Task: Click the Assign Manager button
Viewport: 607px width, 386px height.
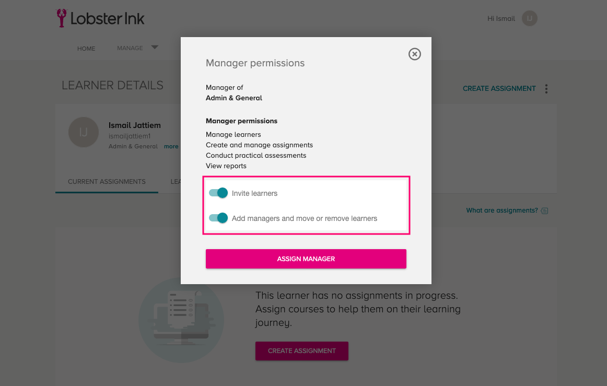Action: coord(306,259)
